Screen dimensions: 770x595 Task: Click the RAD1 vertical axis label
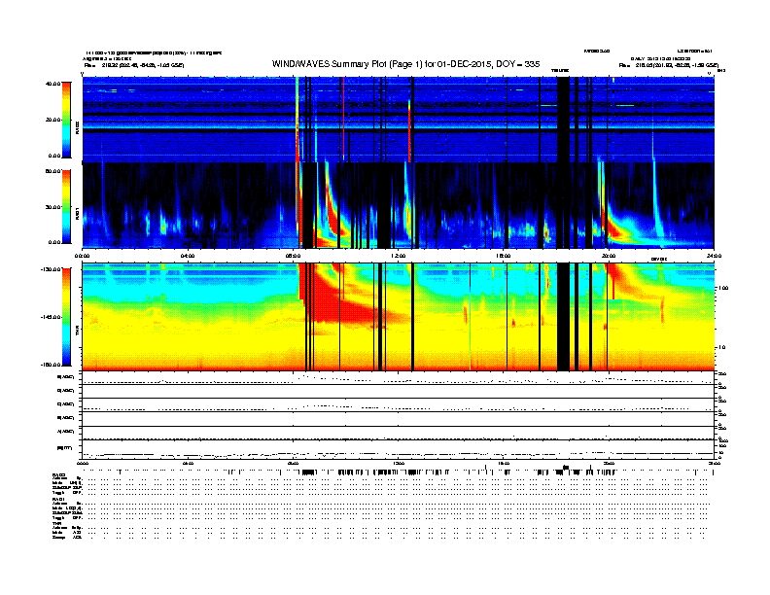click(77, 213)
